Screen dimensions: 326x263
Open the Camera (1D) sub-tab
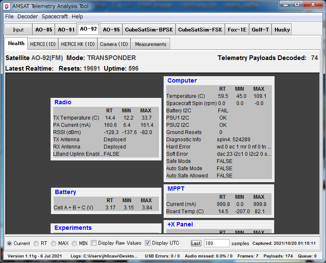(114, 44)
